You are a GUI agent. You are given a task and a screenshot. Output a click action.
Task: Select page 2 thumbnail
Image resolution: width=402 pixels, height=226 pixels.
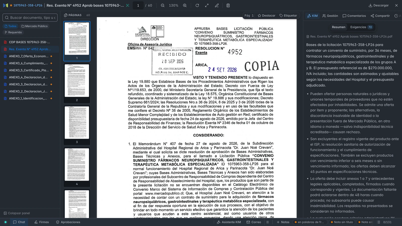(77, 83)
